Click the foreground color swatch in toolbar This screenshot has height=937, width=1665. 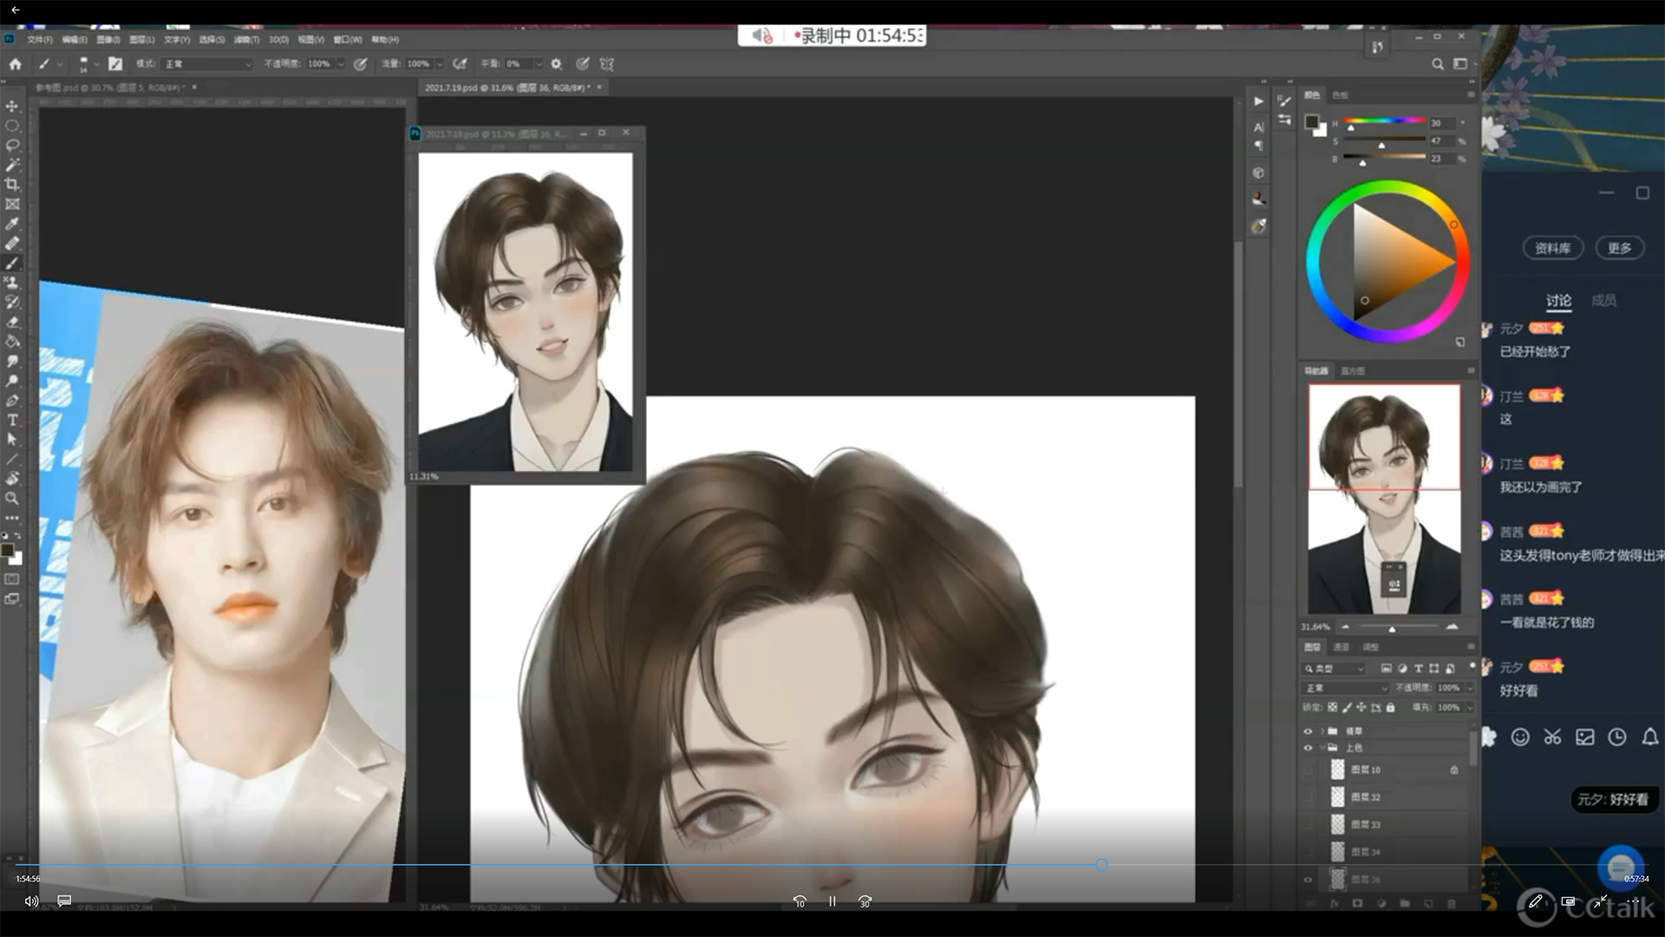[8, 551]
